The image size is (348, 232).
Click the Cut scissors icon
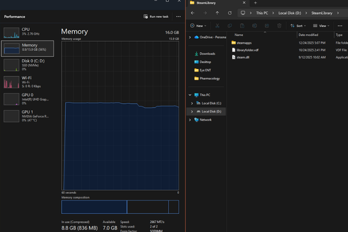click(x=217, y=26)
